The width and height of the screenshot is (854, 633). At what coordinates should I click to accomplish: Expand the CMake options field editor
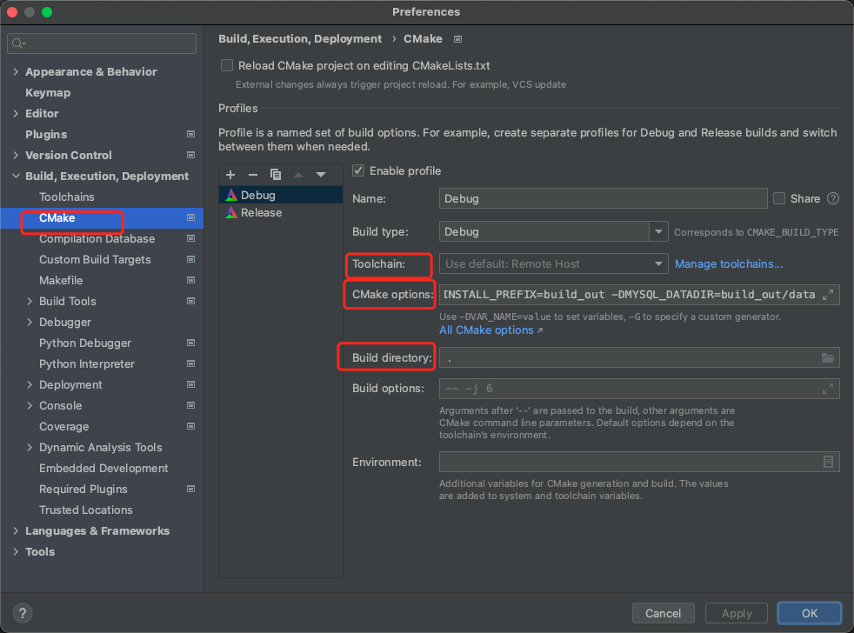[x=828, y=295]
